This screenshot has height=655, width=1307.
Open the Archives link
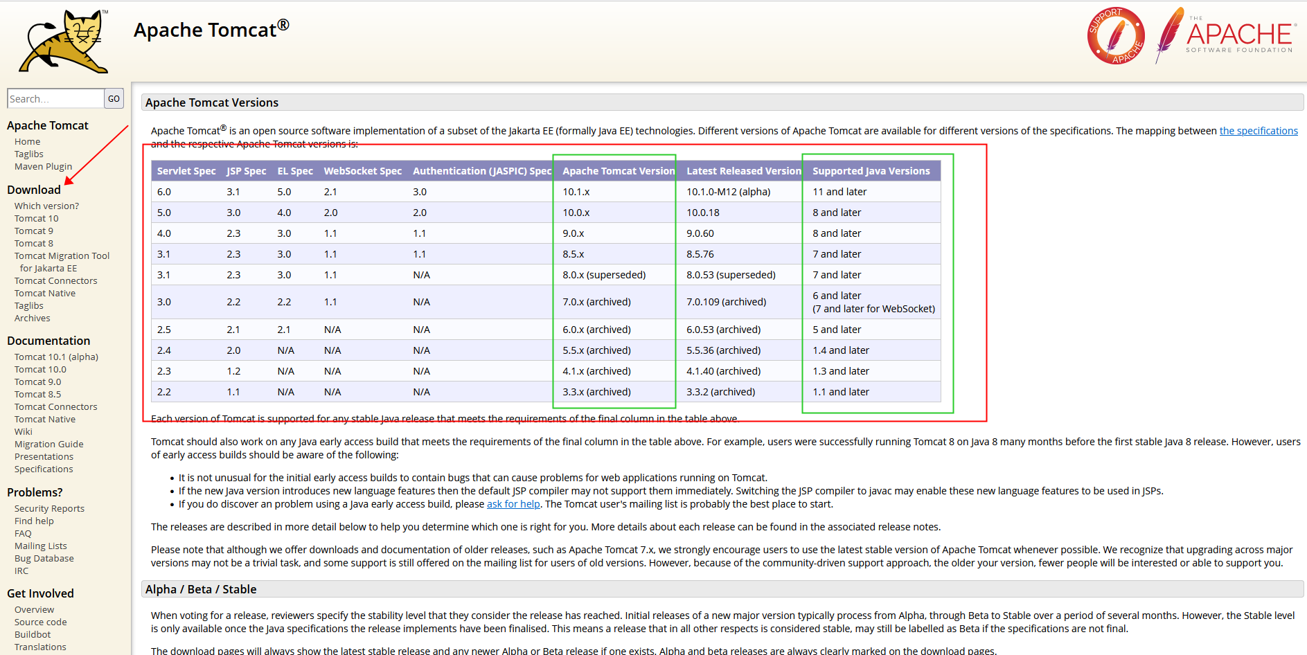pyautogui.click(x=33, y=318)
